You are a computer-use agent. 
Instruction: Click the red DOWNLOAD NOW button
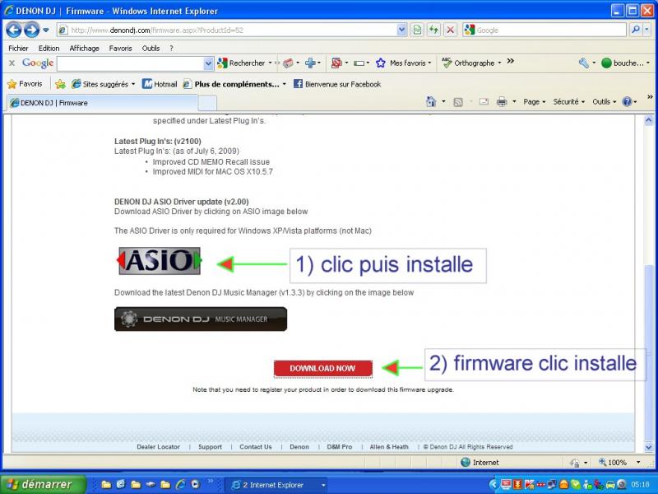click(322, 368)
